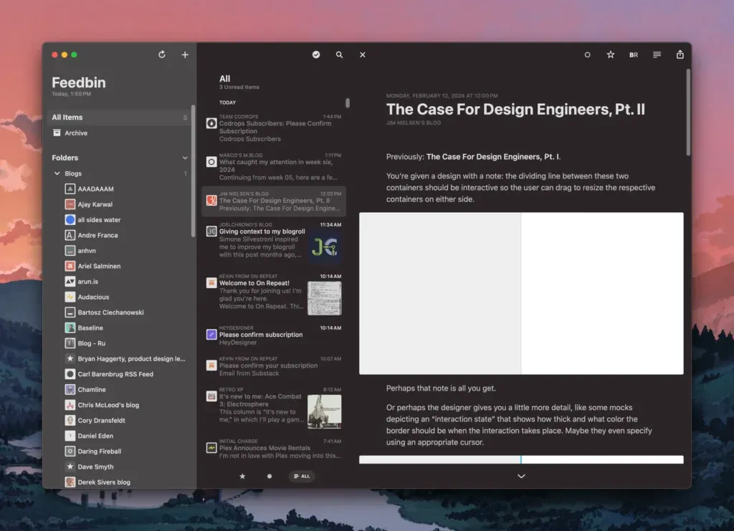
Task: Click the On Repeat handwritten note thumbnail
Action: 325,299
